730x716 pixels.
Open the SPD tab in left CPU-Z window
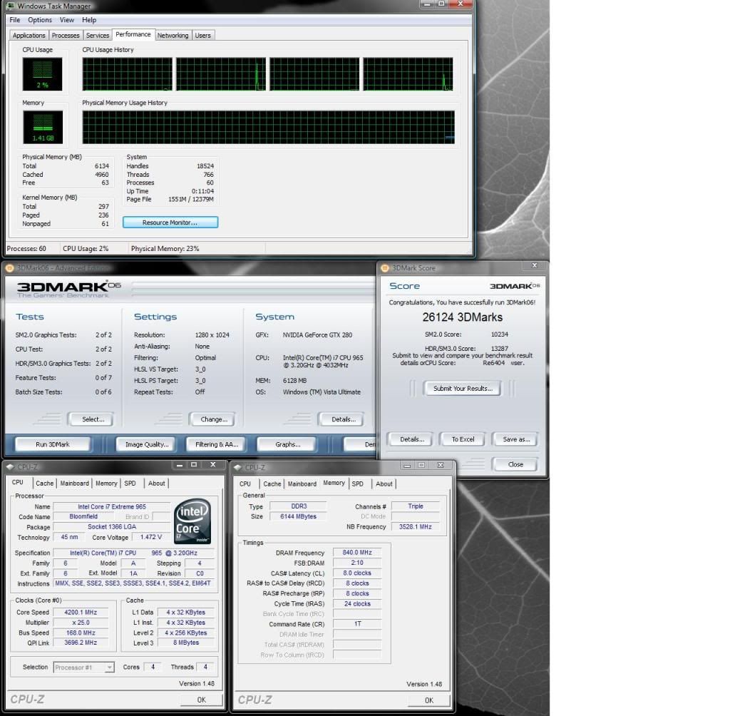tap(130, 484)
